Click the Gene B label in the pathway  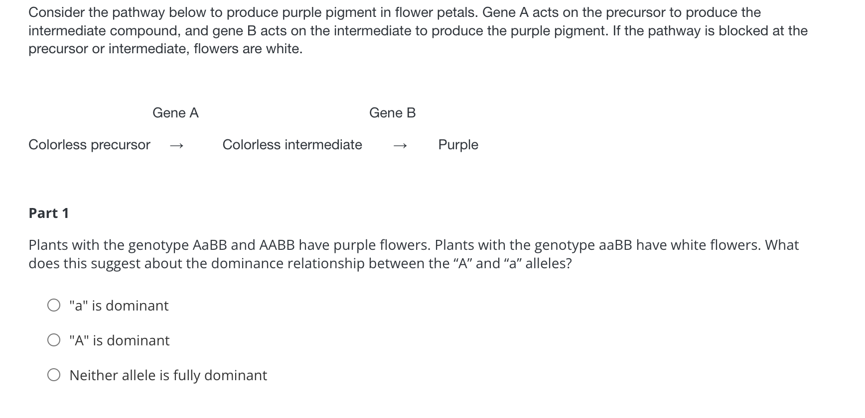(x=393, y=113)
